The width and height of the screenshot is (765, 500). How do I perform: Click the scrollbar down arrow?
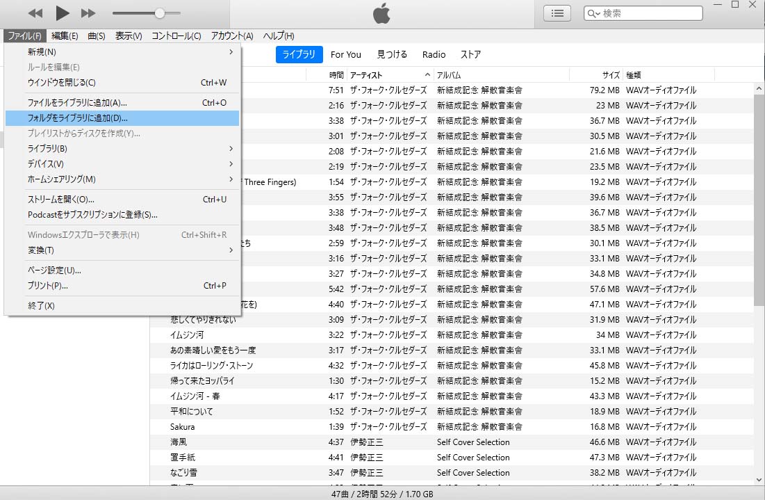(x=759, y=479)
